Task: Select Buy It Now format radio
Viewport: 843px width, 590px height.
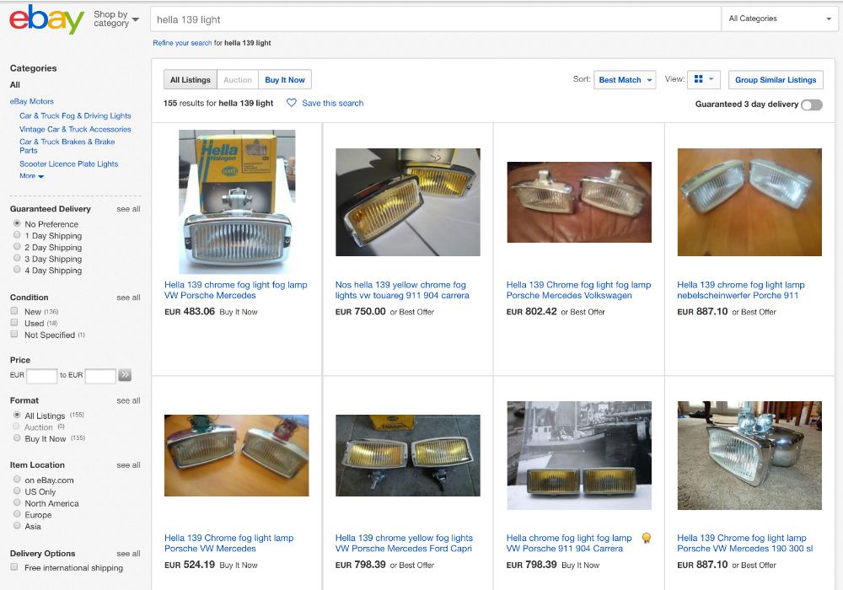Action: coord(17,438)
